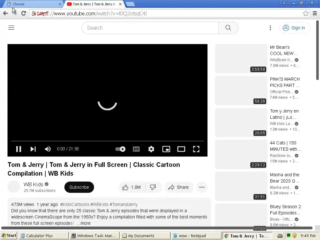Open more actions ellipsis under video
Screen dimensions: 320x240
click(202, 187)
